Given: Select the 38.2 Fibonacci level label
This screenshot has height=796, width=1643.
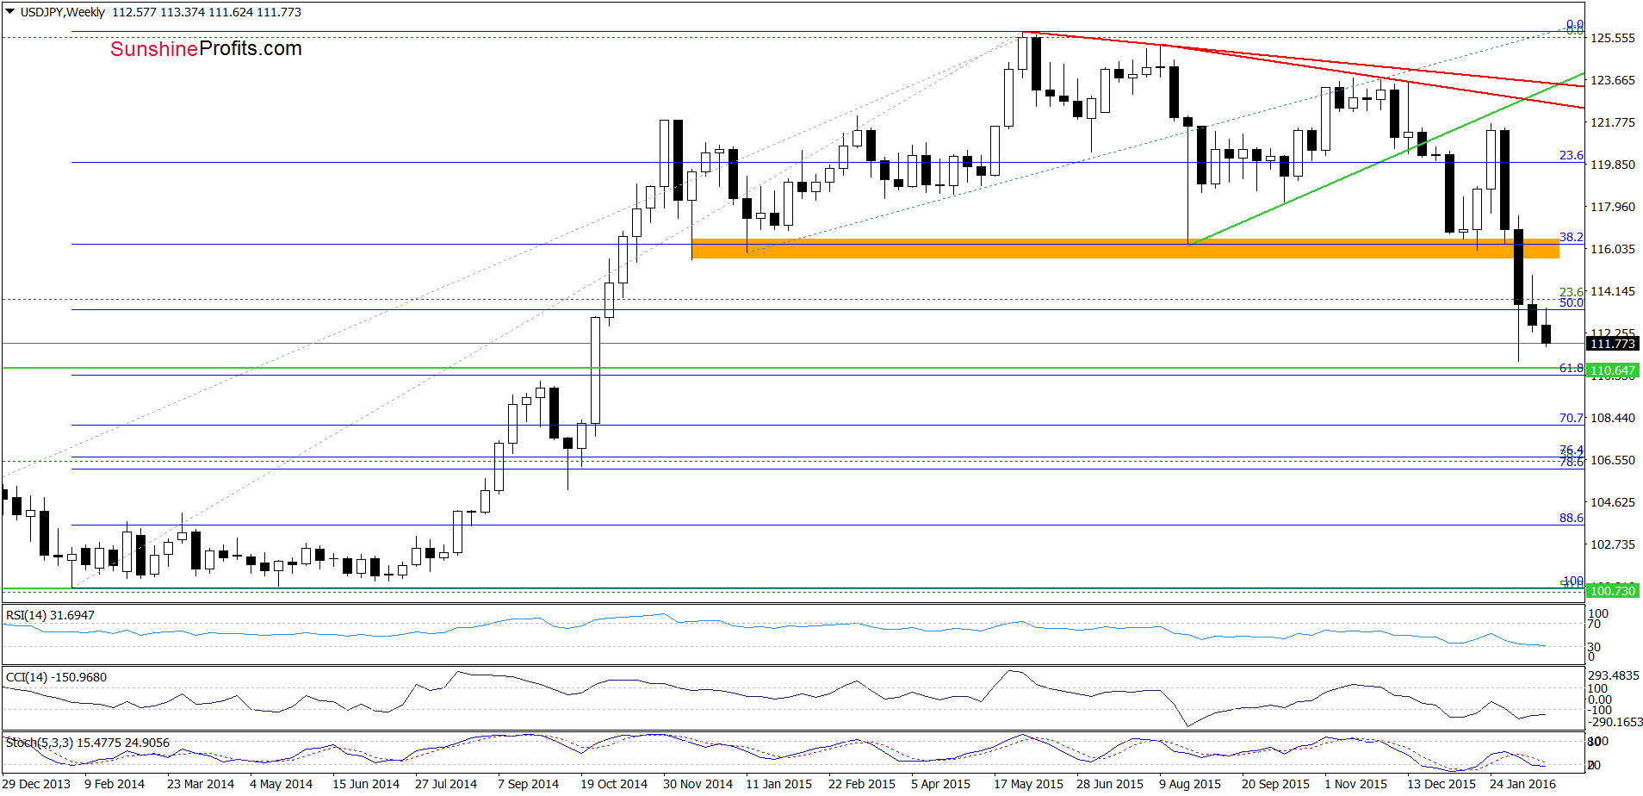Looking at the screenshot, I should tap(1572, 237).
